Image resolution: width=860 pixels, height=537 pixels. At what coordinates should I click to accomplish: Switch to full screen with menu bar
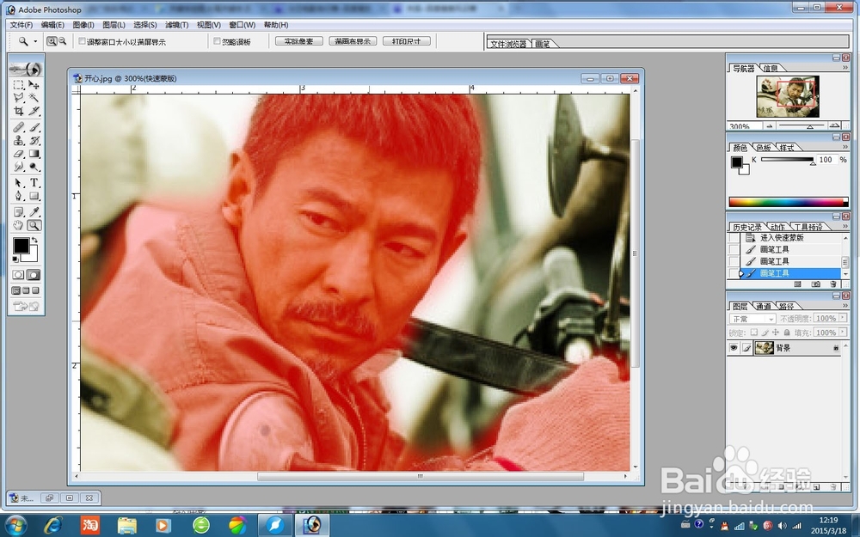[26, 290]
